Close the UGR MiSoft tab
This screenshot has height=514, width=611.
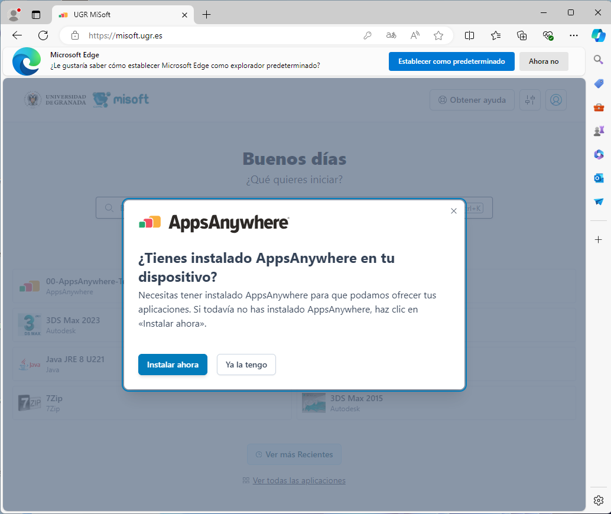click(185, 15)
